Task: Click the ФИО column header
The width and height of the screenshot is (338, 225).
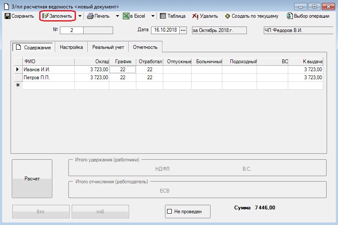Action: [x=49, y=62]
